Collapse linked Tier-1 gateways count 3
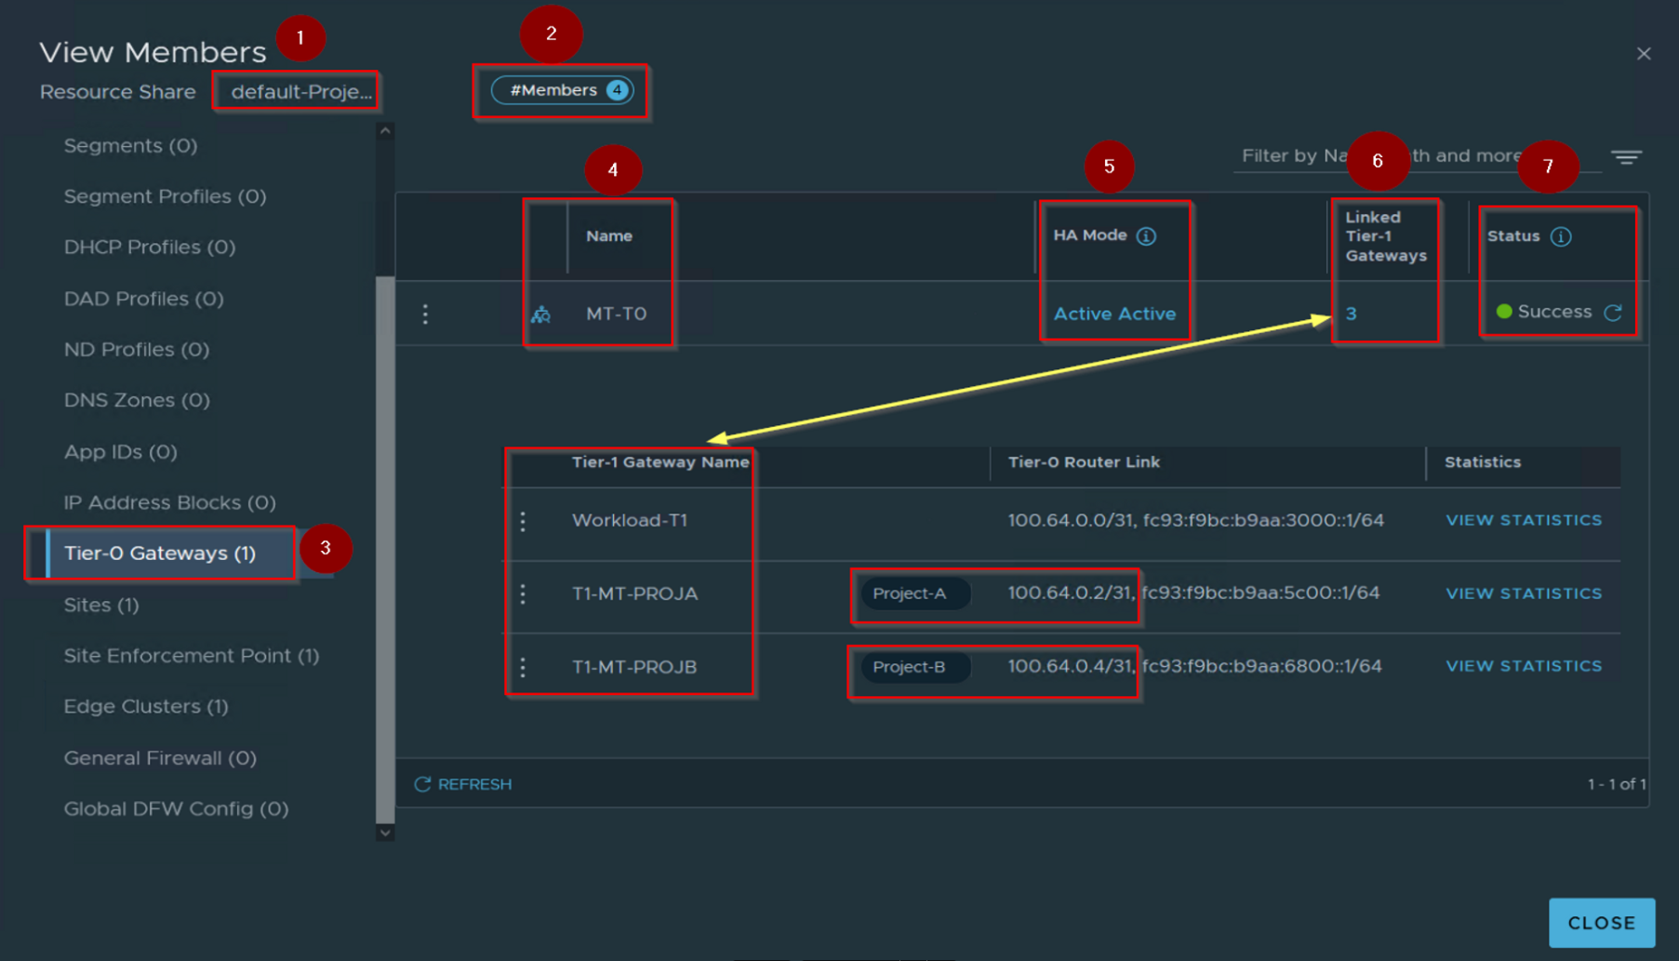The height and width of the screenshot is (961, 1679). click(x=1351, y=314)
